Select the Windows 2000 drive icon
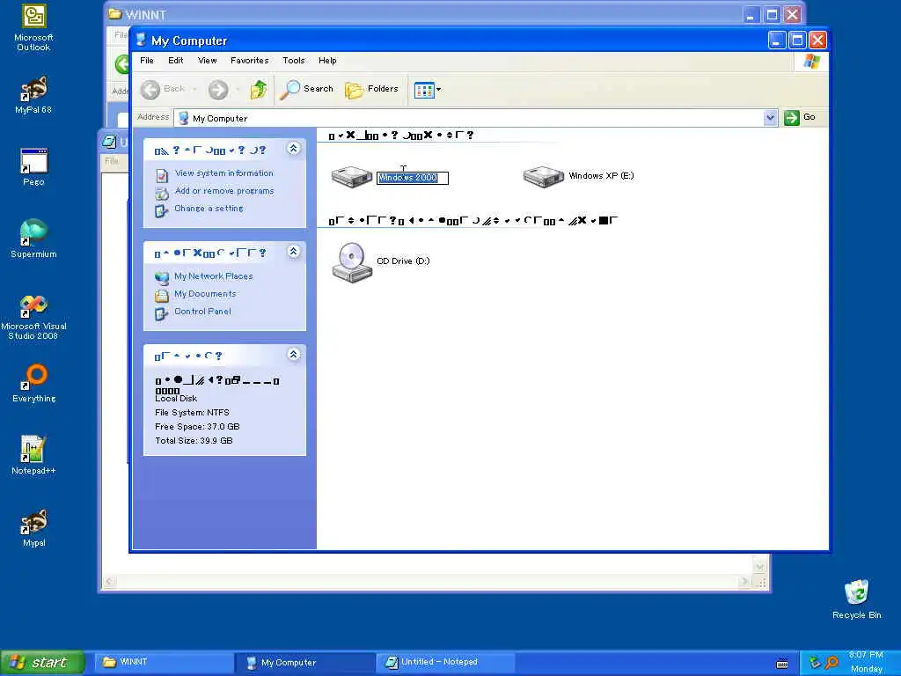The width and height of the screenshot is (901, 676). 352,176
